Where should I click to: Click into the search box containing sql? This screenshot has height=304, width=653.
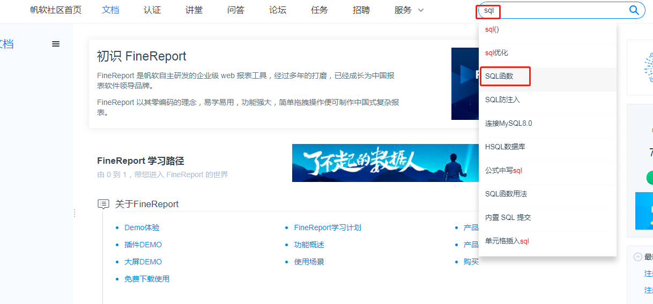560,10
